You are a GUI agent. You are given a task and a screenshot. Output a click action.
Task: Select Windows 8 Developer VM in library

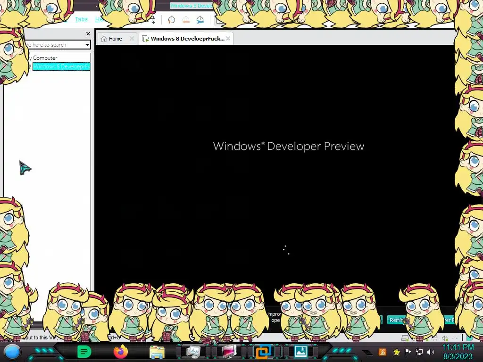point(61,66)
